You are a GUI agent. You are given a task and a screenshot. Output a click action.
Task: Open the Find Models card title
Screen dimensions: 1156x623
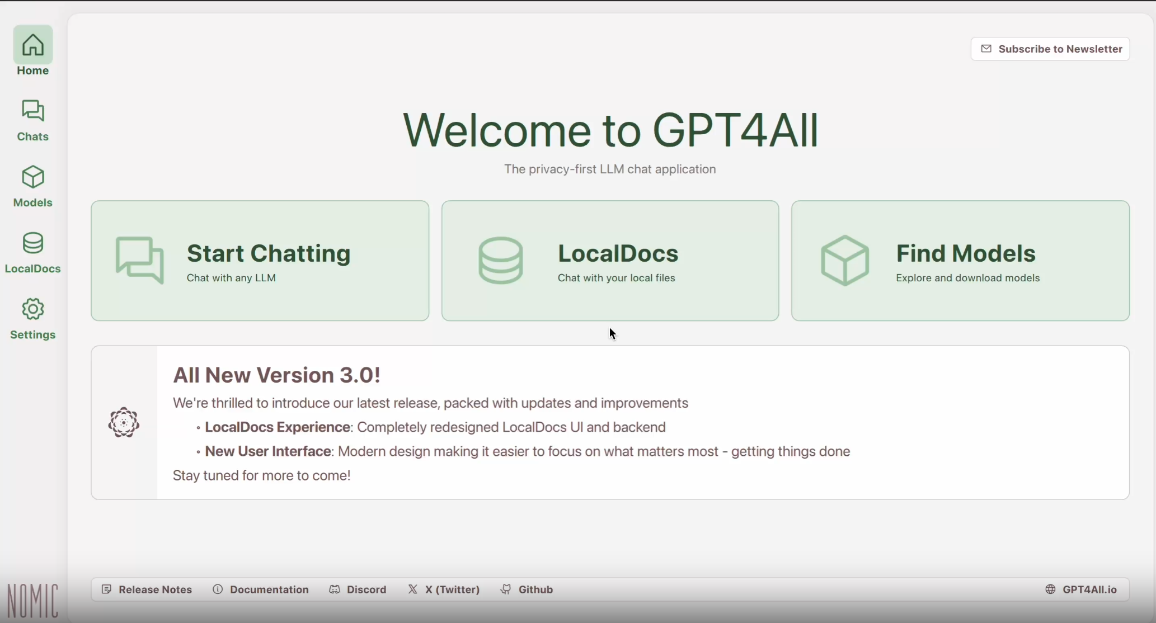(x=966, y=254)
